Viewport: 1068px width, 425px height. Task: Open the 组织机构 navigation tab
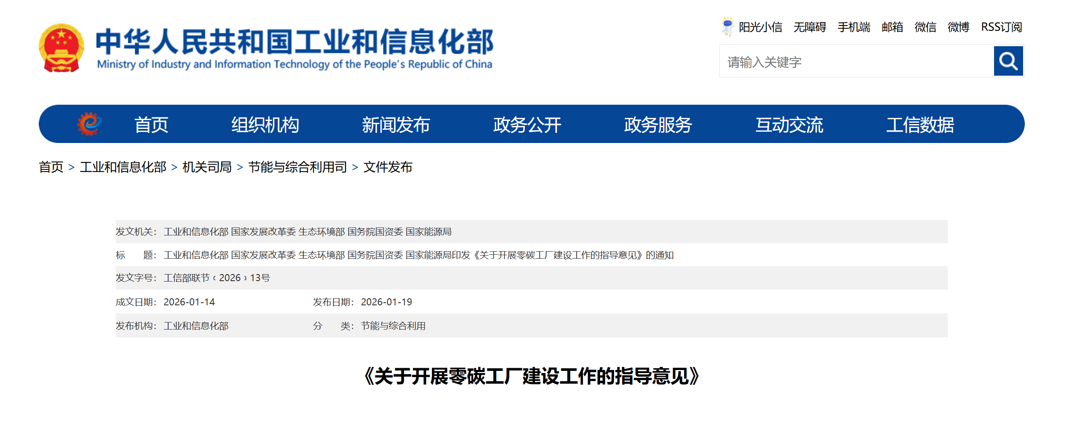click(265, 125)
